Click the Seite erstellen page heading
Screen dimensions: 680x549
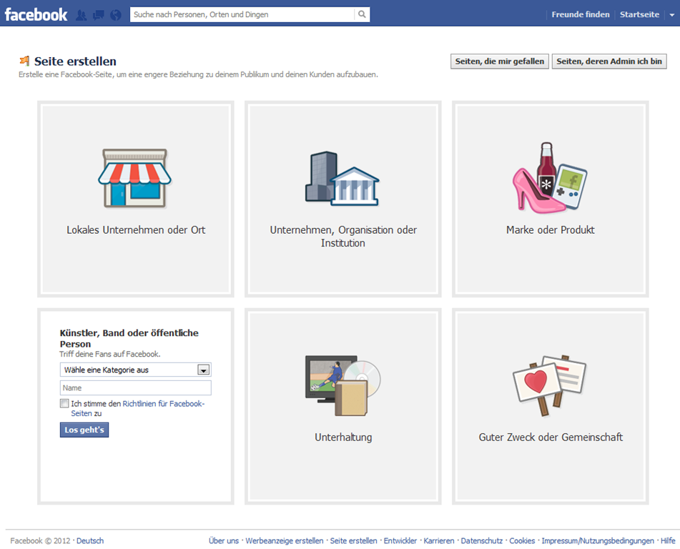(x=76, y=61)
